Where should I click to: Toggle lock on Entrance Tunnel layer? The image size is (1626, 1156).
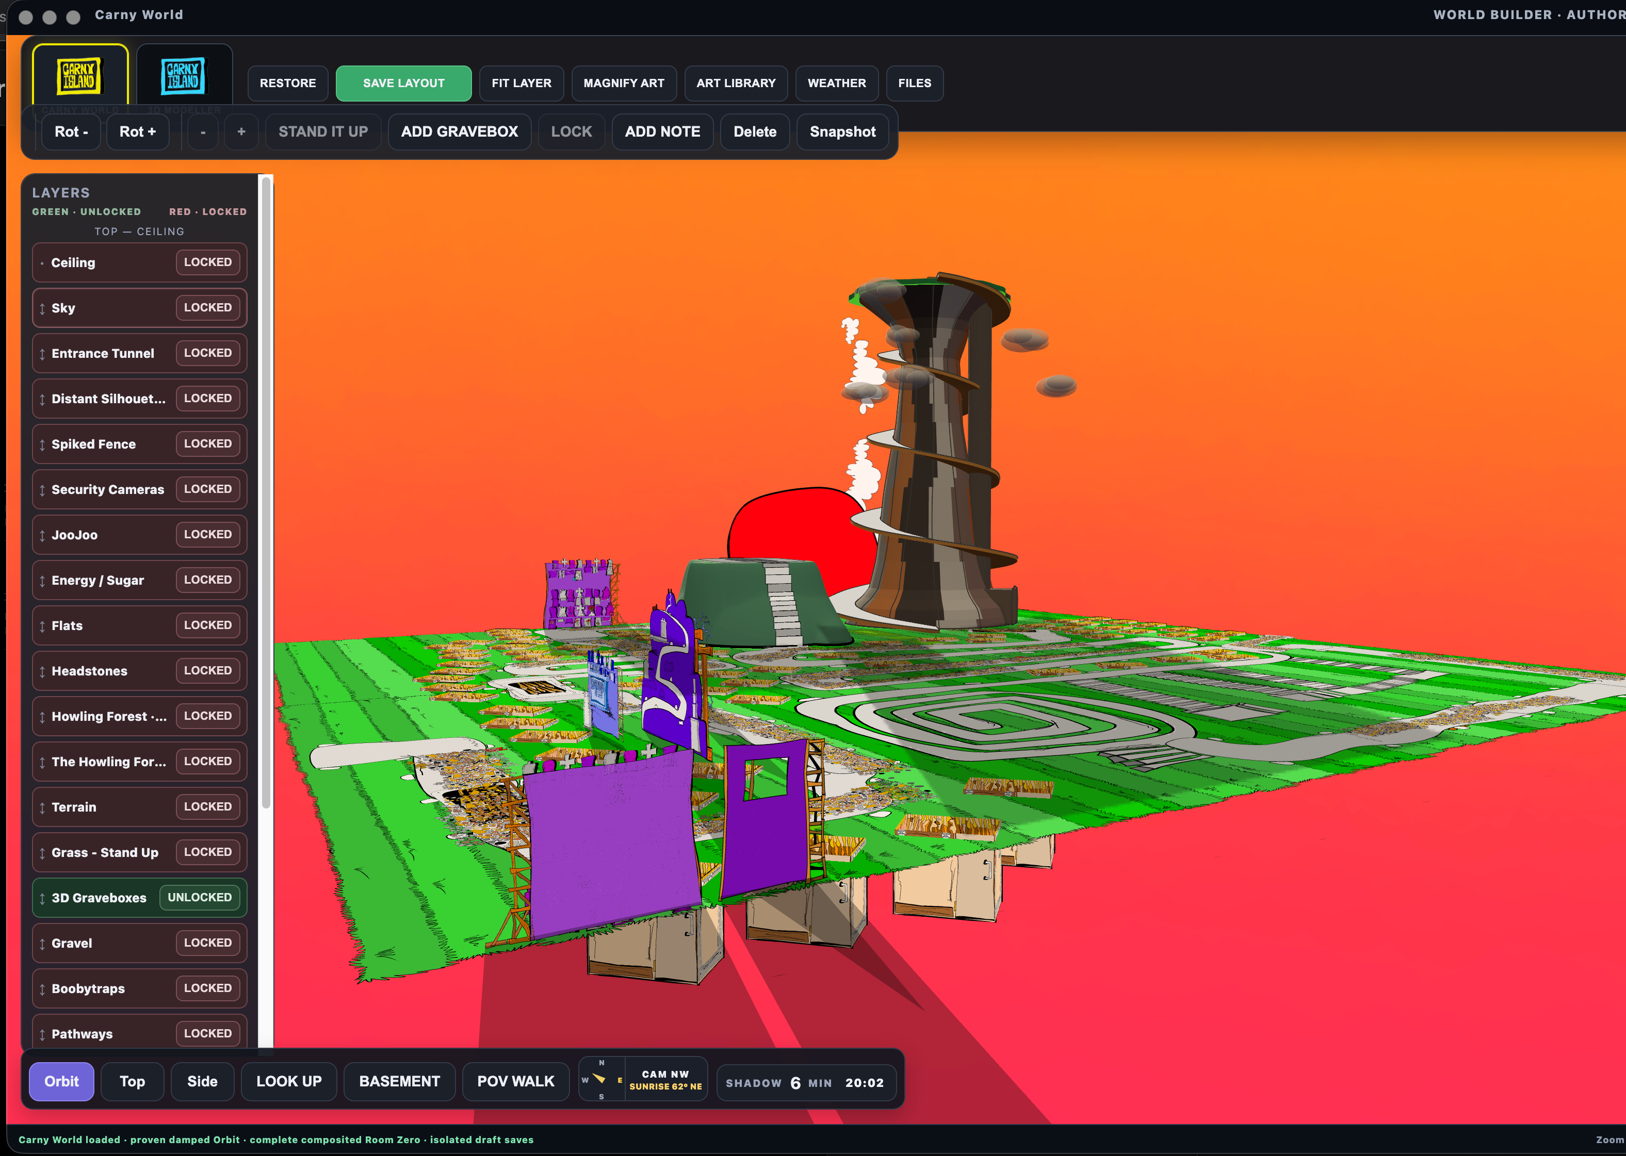tap(208, 353)
